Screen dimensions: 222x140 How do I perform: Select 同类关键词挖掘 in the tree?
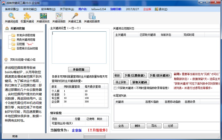(26, 40)
